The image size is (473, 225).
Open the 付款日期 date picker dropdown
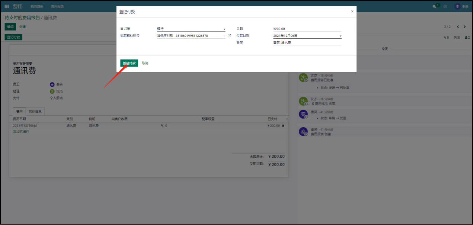[x=340, y=36]
